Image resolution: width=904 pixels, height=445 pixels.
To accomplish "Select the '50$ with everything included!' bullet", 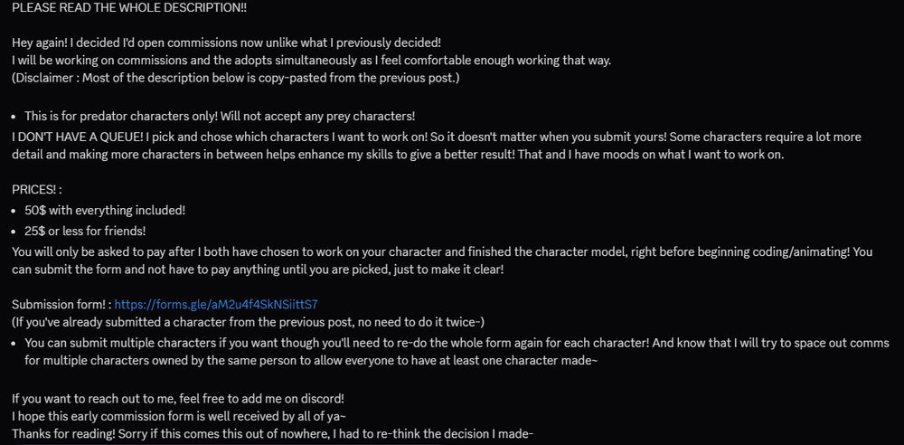I will pyautogui.click(x=105, y=211).
